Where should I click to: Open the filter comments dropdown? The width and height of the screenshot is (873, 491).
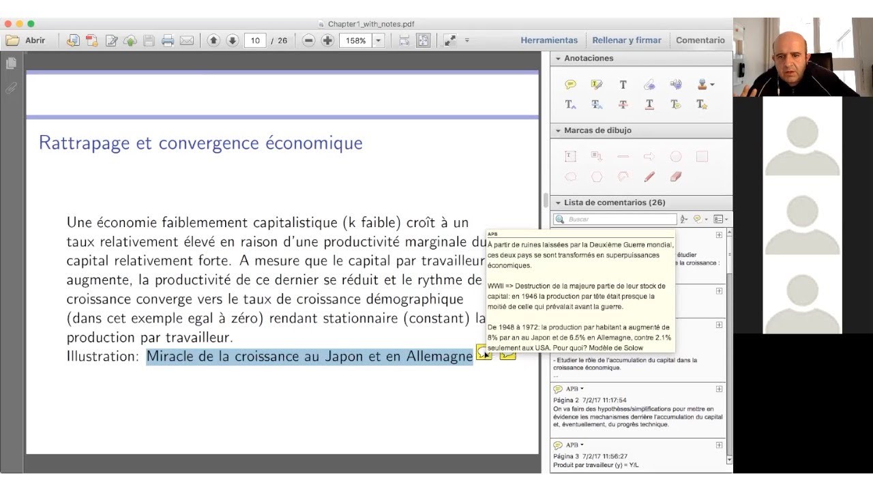tap(700, 220)
